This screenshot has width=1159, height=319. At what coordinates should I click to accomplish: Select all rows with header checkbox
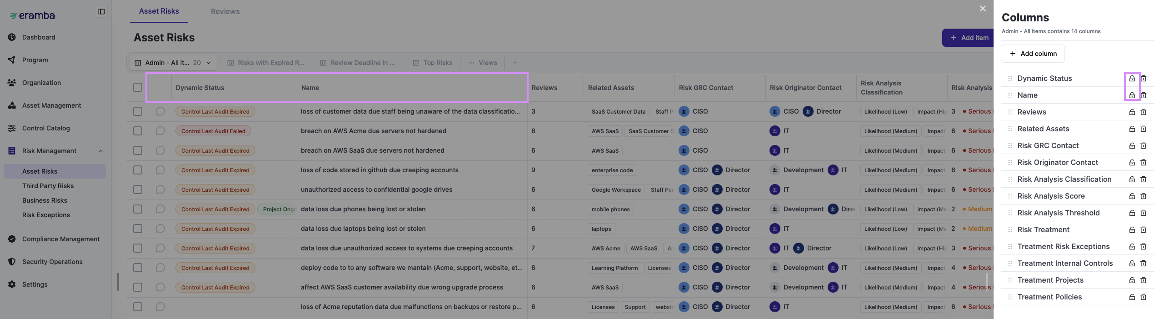click(138, 87)
